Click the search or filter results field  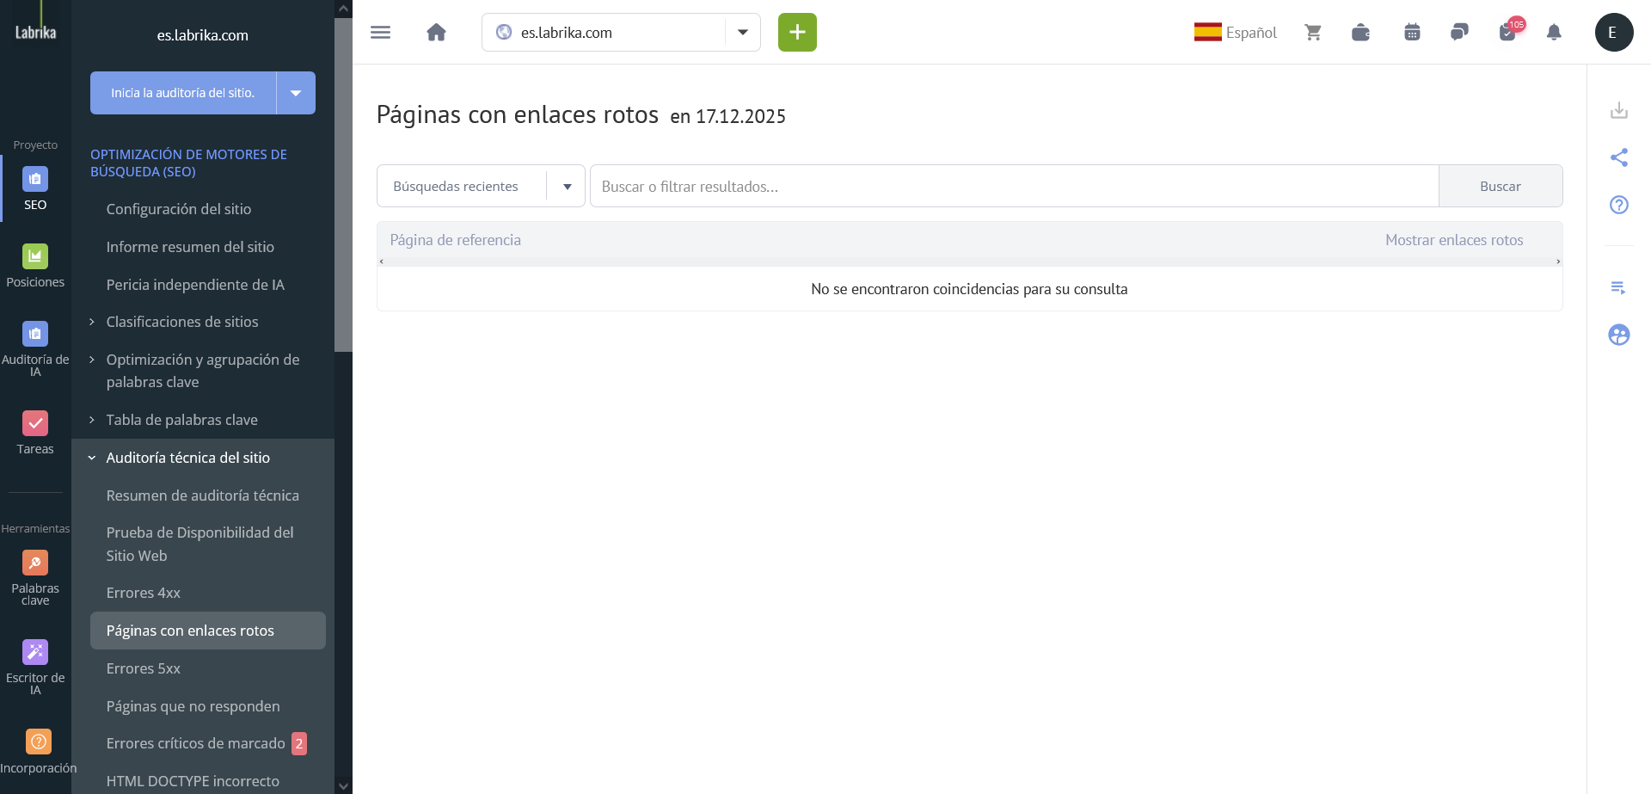click(1015, 186)
